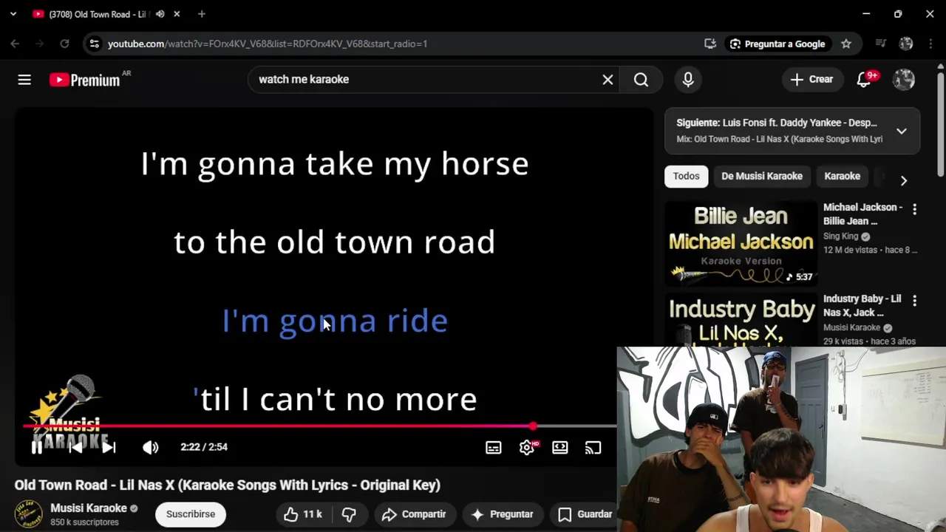This screenshot has height=532, width=946.
Task: Click Preguntar a Google button
Action: [777, 44]
